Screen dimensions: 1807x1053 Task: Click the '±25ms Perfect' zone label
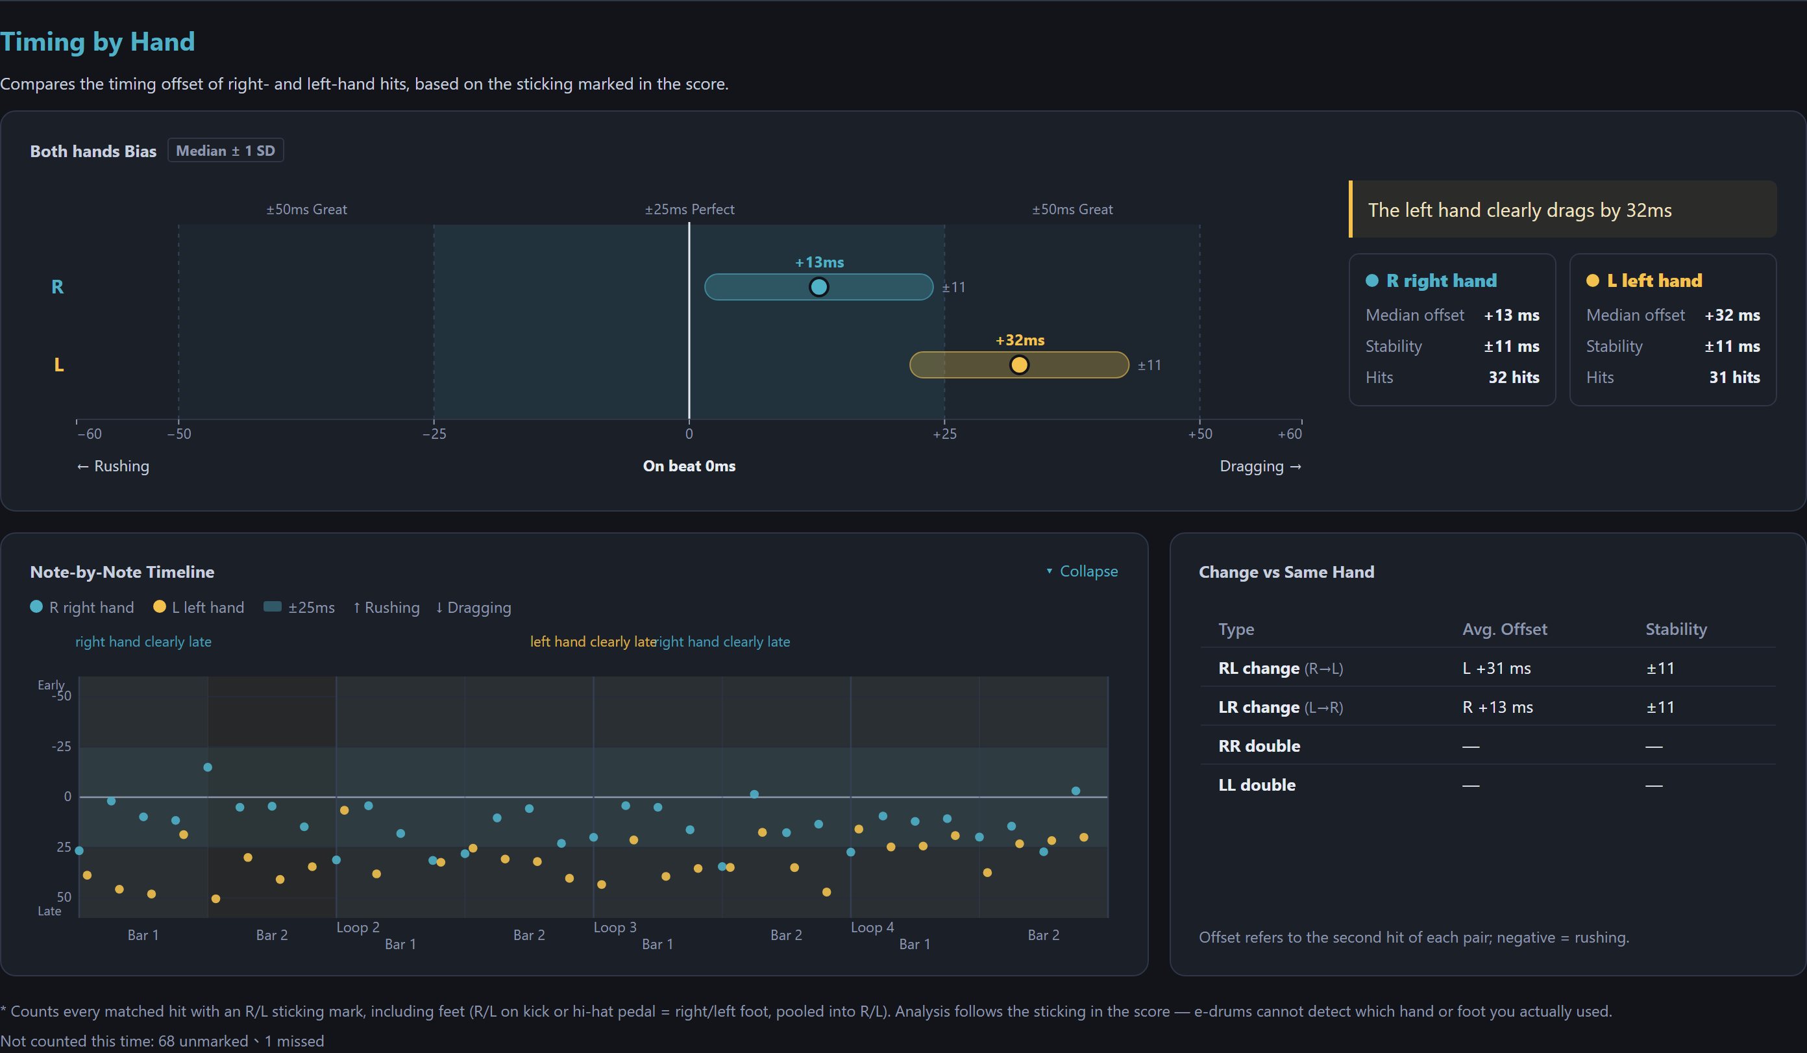[689, 210]
